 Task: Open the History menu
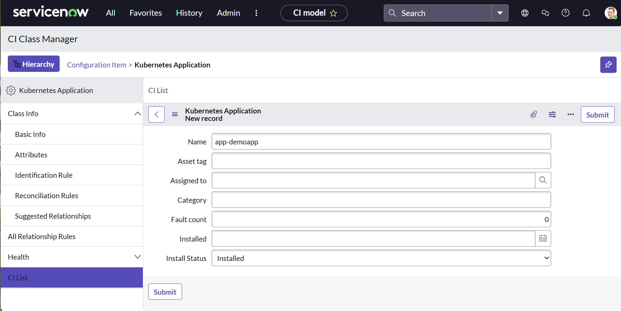189,13
